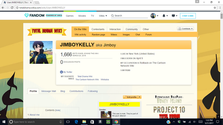Image resolution: width=223 pixels, height=125 pixels.
Task: Select the Other tab
Action: [146, 29]
